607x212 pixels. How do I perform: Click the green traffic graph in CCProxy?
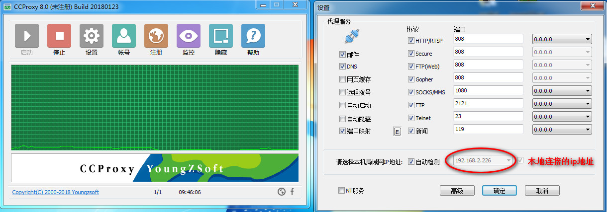155,107
